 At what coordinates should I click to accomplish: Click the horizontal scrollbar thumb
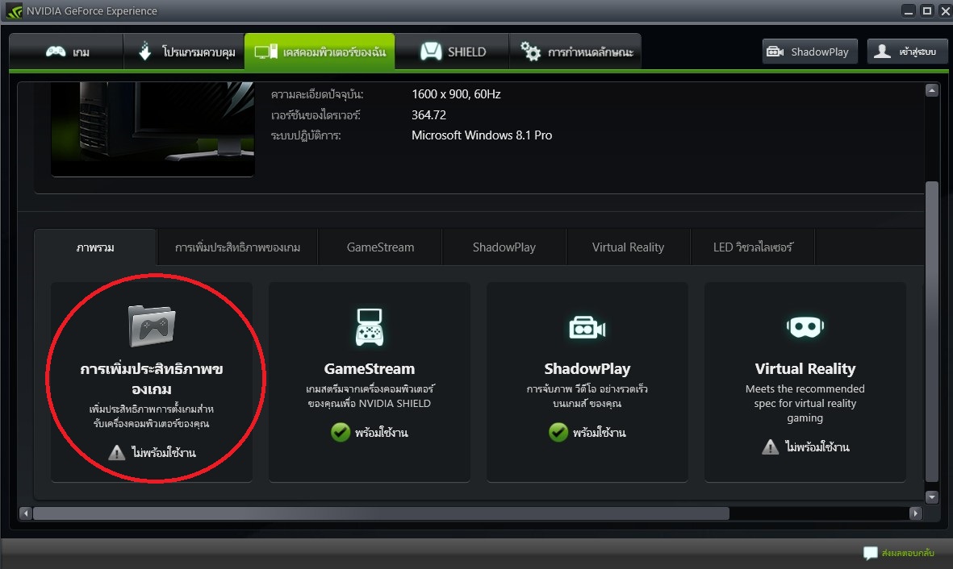coord(381,513)
